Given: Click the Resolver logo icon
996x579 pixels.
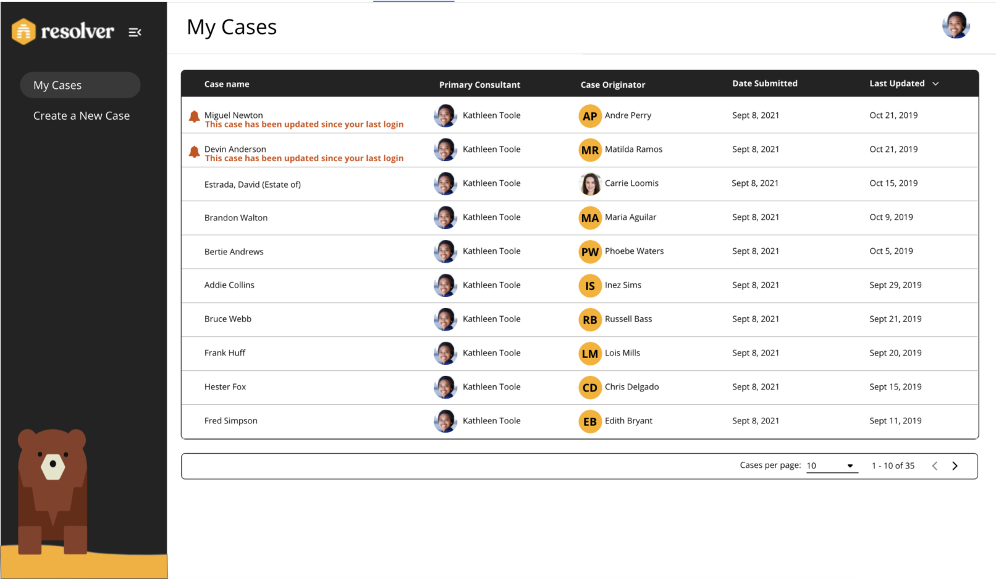Looking at the screenshot, I should pos(23,31).
